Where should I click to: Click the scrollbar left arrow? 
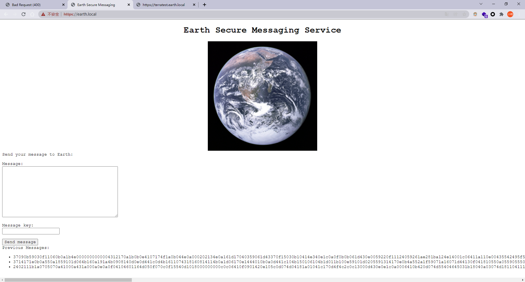[2, 280]
